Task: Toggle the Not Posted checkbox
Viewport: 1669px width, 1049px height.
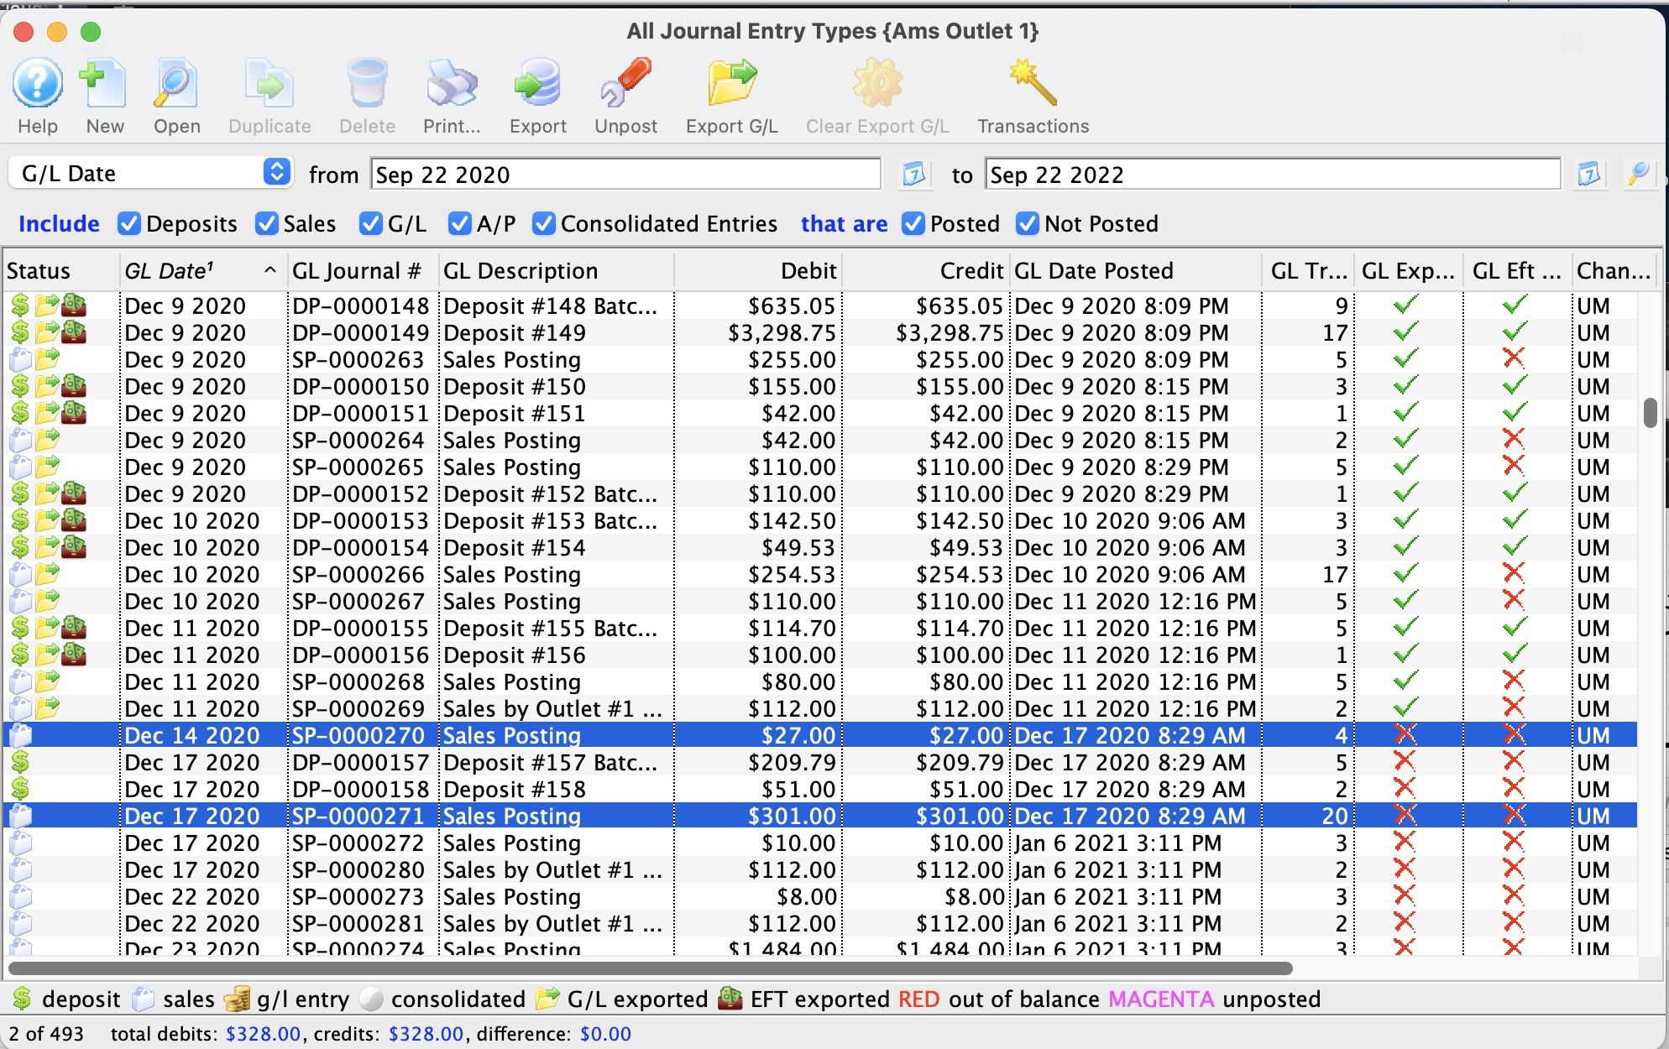Action: coord(1028,223)
